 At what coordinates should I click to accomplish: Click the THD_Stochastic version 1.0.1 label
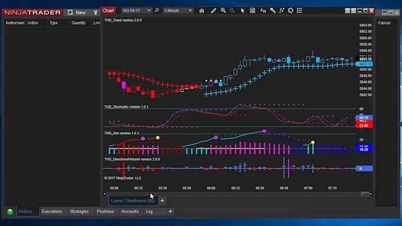tap(127, 107)
